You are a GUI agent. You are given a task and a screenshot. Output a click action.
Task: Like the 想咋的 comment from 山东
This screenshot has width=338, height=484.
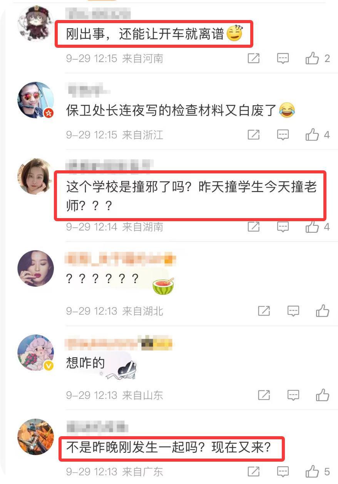pyautogui.click(x=323, y=395)
